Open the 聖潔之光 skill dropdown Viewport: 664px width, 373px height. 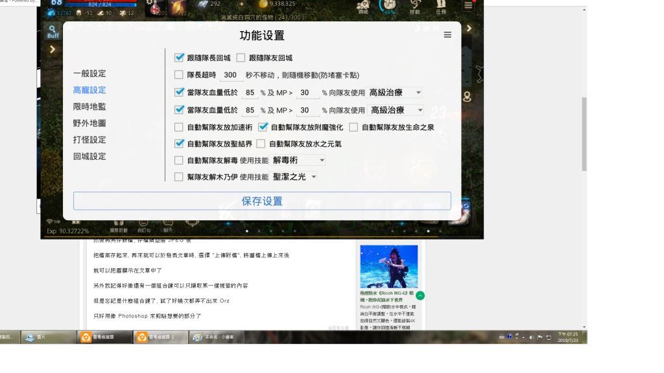tap(294, 177)
